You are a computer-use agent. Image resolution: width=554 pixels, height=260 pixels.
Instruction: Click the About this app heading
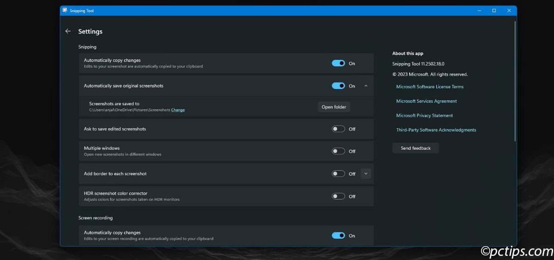pyautogui.click(x=408, y=53)
